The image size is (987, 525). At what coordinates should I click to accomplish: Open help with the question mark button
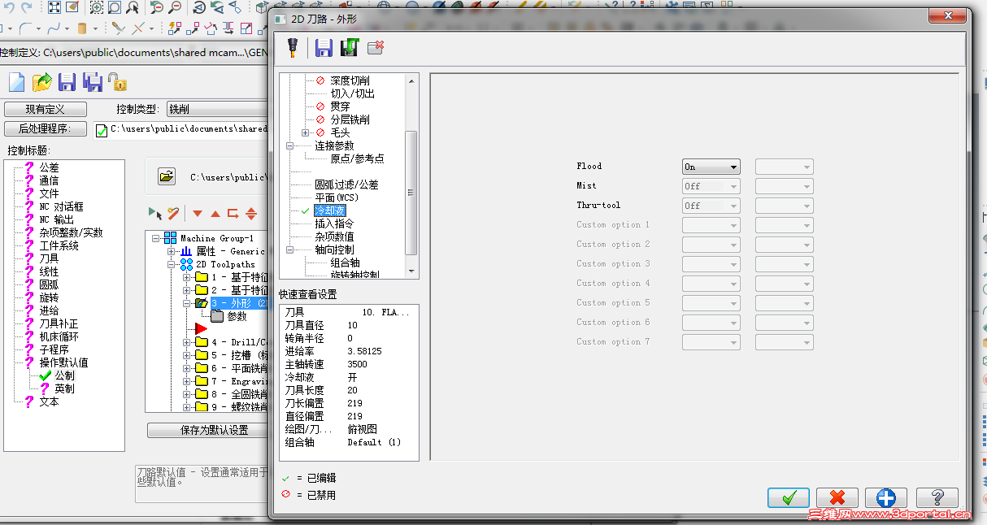937,497
